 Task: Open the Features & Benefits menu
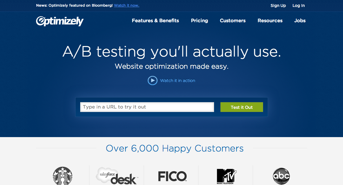(155, 20)
